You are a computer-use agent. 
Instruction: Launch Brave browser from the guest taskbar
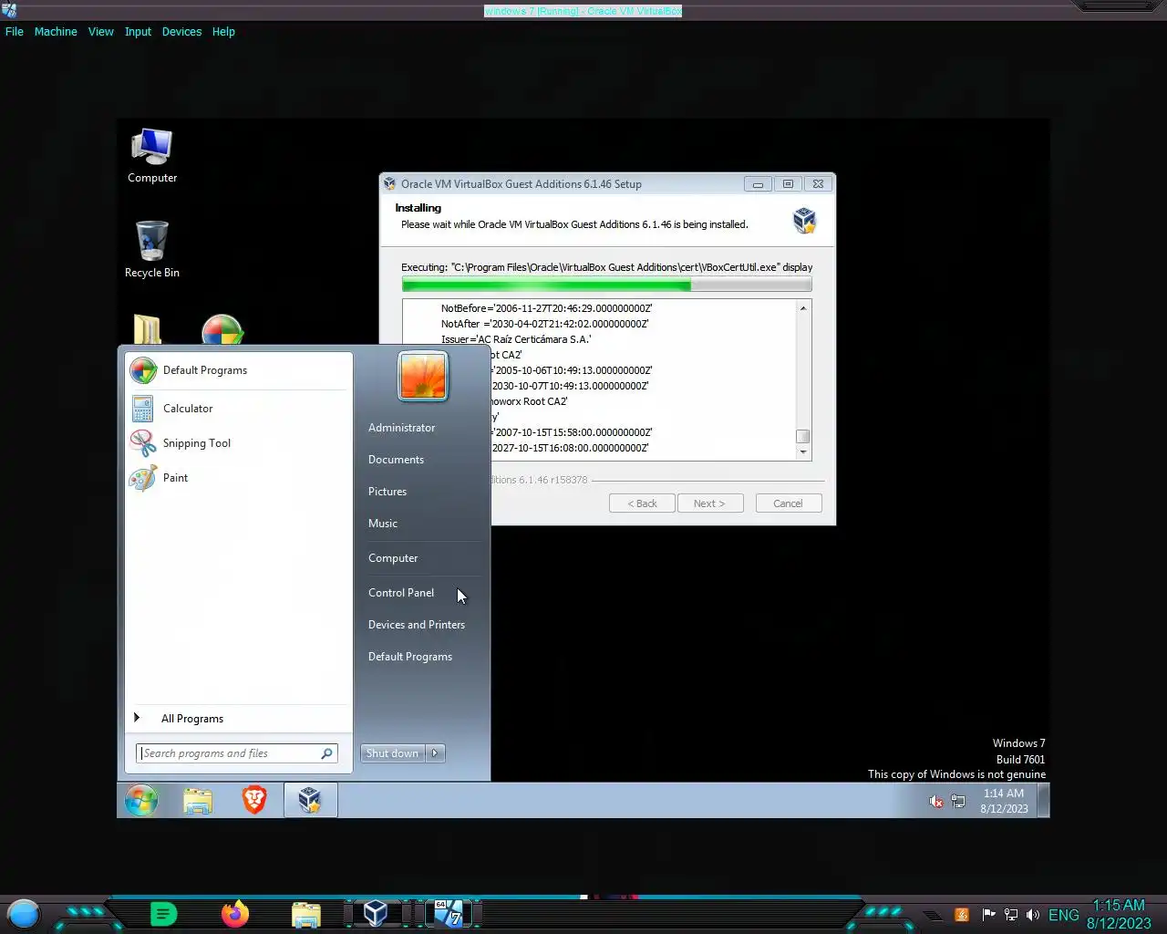coord(254,800)
